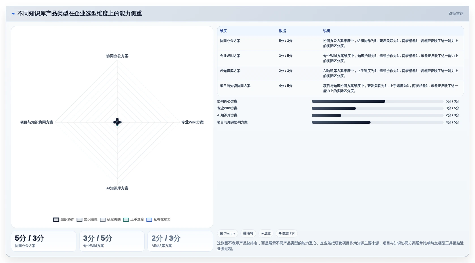Screen dimensions: 475x263
Task: Open the 2分 / 3分 AI知识库方案 summary card
Action: (x=180, y=241)
